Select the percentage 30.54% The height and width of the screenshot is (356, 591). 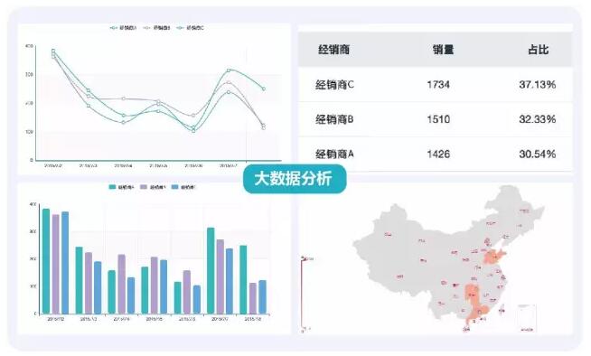click(x=538, y=155)
